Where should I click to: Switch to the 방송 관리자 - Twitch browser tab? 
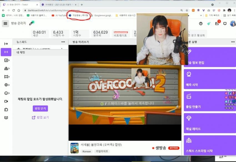(21, 5)
